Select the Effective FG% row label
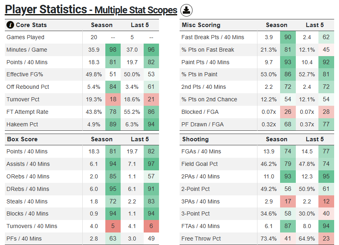 (25, 75)
